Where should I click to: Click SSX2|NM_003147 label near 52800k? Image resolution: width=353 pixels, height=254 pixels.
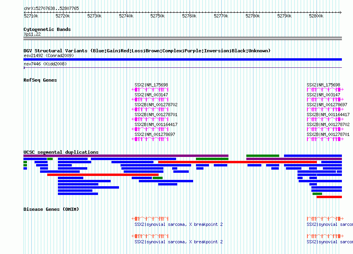(x=324, y=95)
